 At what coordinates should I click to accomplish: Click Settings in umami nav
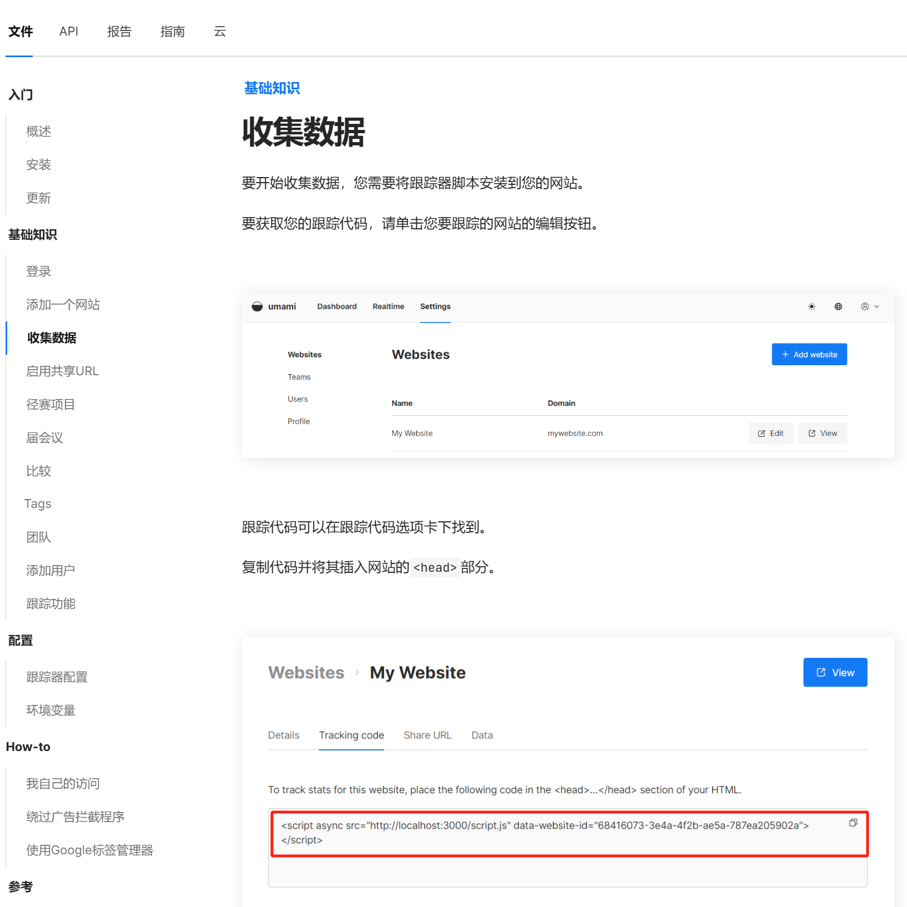tap(435, 306)
